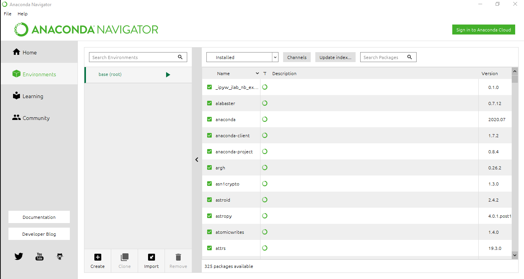Image resolution: width=524 pixels, height=279 pixels.
Task: Click the Create environment plus icon
Action: tap(97, 257)
